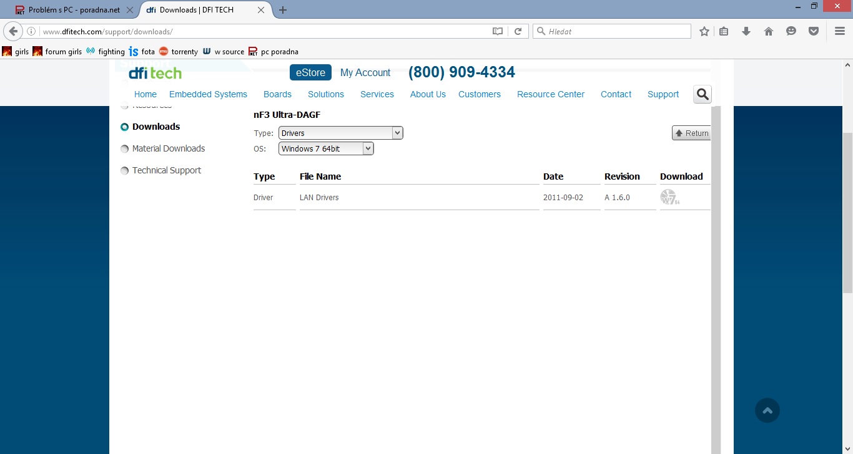Go back using the browser back arrow

pyautogui.click(x=13, y=31)
